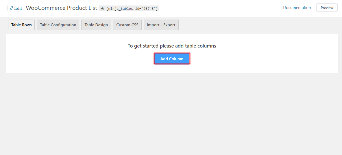Open the Documentation link
The image size is (342, 155).
pos(297,8)
